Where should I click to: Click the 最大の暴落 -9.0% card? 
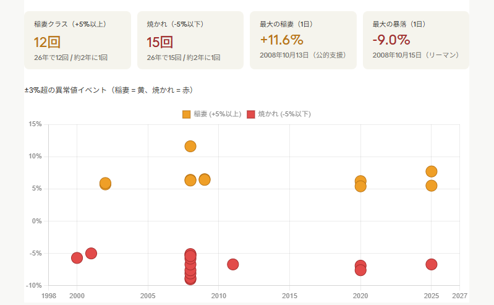(415, 40)
